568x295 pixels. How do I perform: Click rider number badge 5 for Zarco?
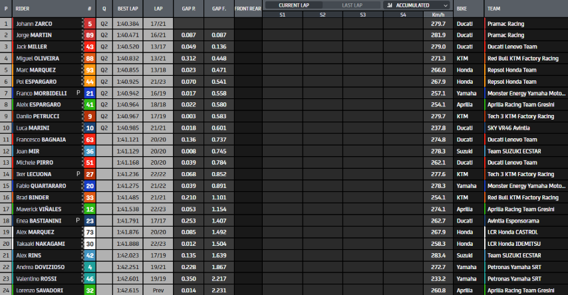90,24
